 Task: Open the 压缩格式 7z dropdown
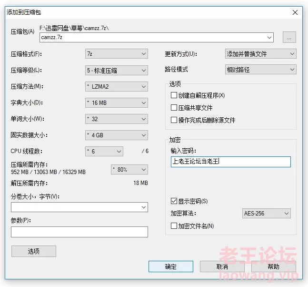(117, 54)
